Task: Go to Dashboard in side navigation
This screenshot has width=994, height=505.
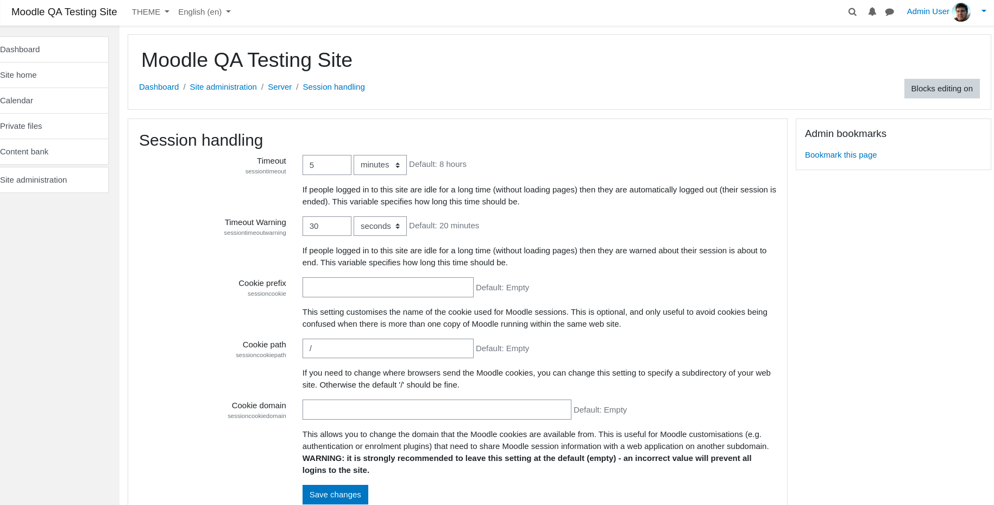Action: click(x=53, y=49)
